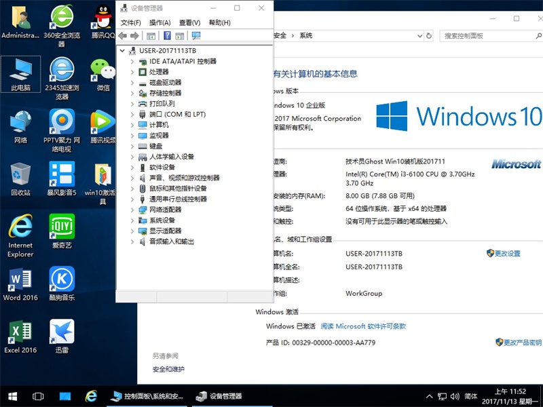Viewport: 543px width, 407px height.
Task: Click scan for hardware changes monitor icon
Action: 196,35
